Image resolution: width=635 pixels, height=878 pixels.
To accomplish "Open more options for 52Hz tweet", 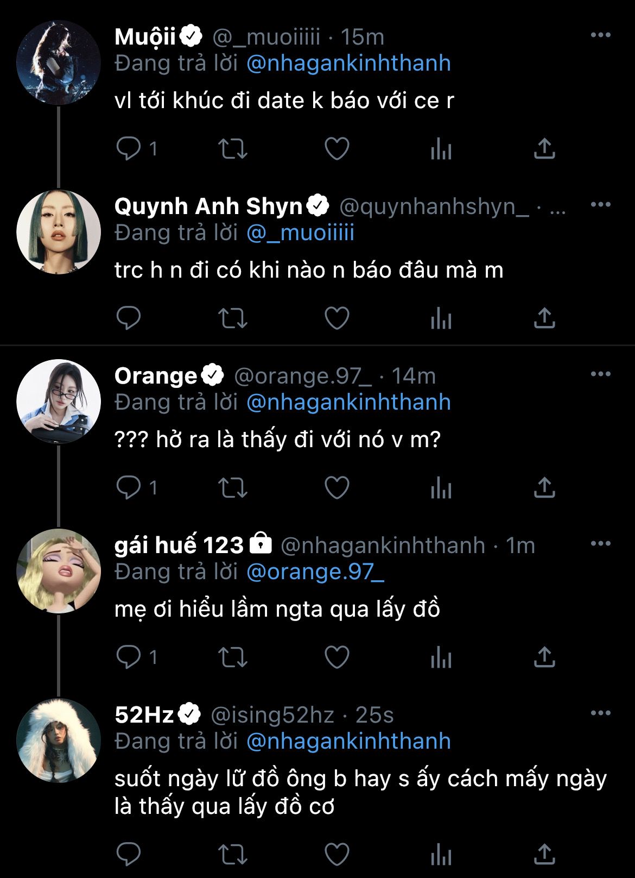I will click(600, 713).
